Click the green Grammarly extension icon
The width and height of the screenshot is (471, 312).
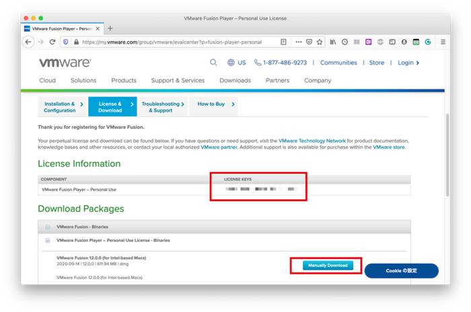(x=428, y=42)
